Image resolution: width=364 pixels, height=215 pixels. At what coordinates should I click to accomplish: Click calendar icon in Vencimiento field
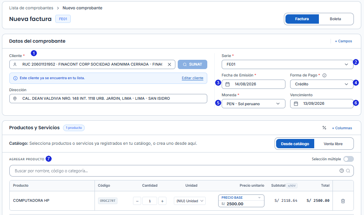pos(296,104)
